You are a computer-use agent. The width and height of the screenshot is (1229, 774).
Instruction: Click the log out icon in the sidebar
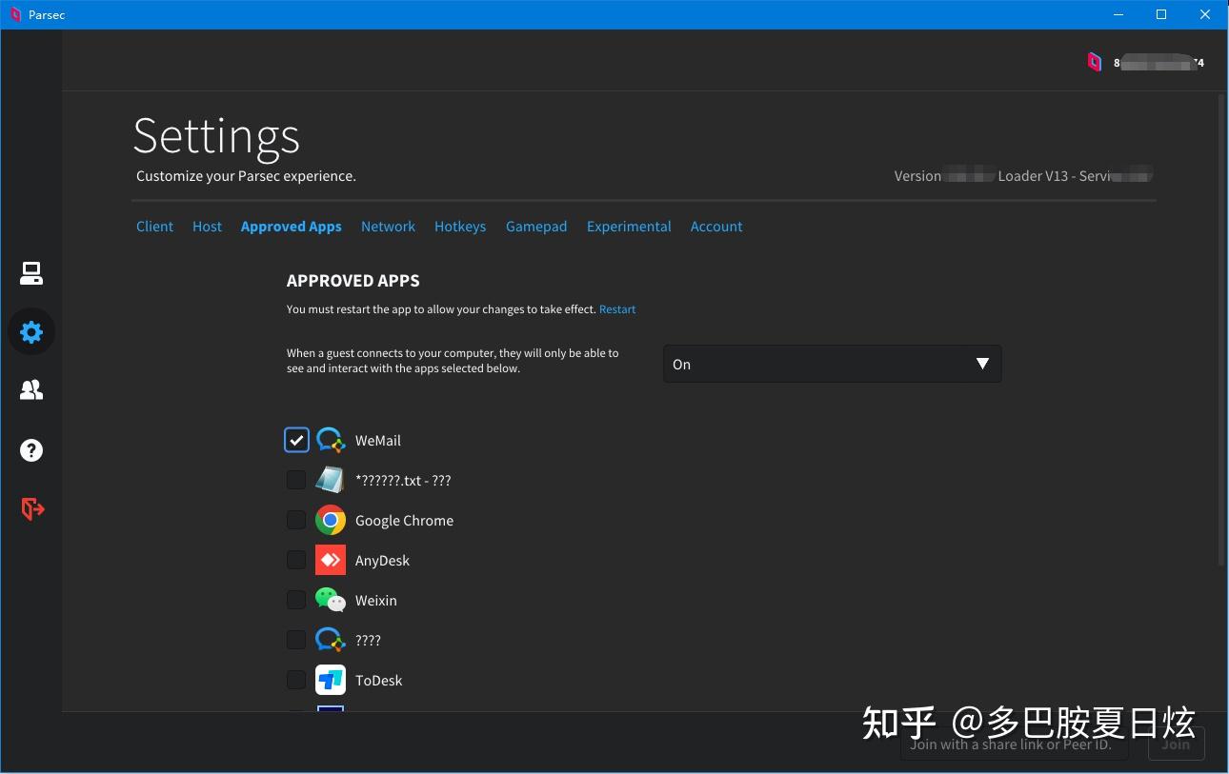pyautogui.click(x=31, y=508)
